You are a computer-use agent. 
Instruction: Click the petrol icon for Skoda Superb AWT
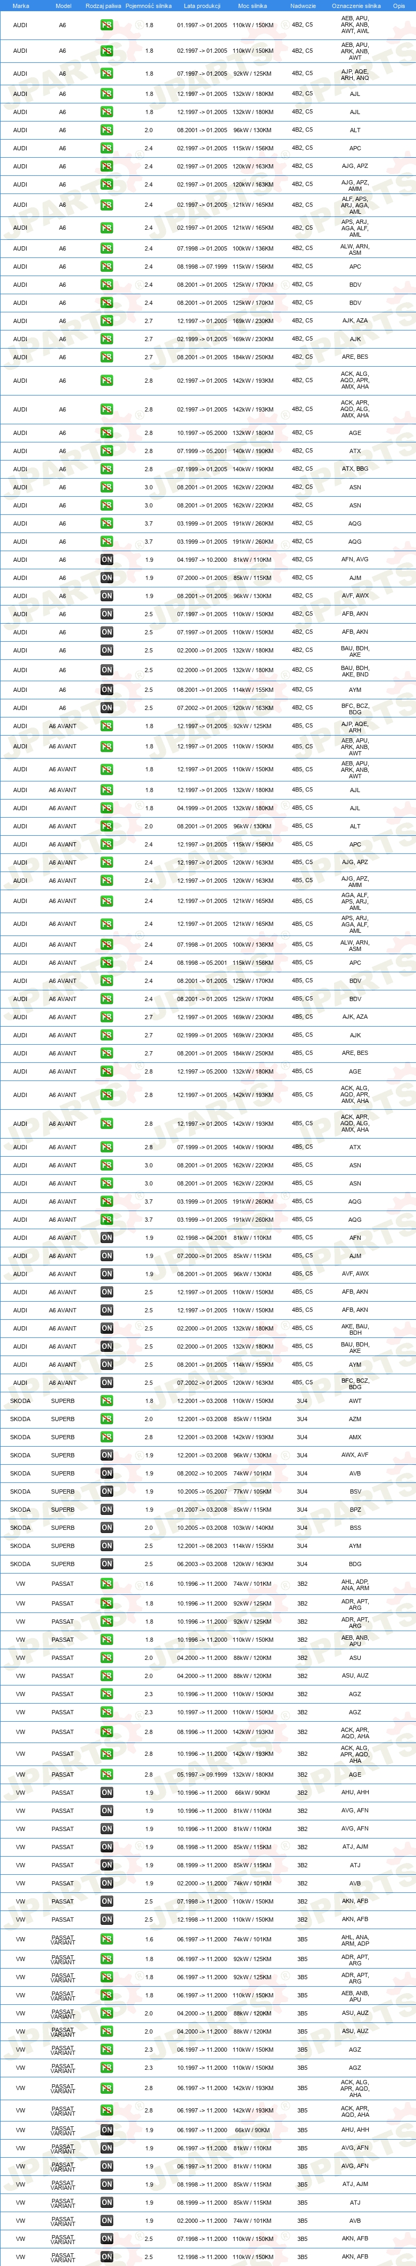pos(106,1401)
